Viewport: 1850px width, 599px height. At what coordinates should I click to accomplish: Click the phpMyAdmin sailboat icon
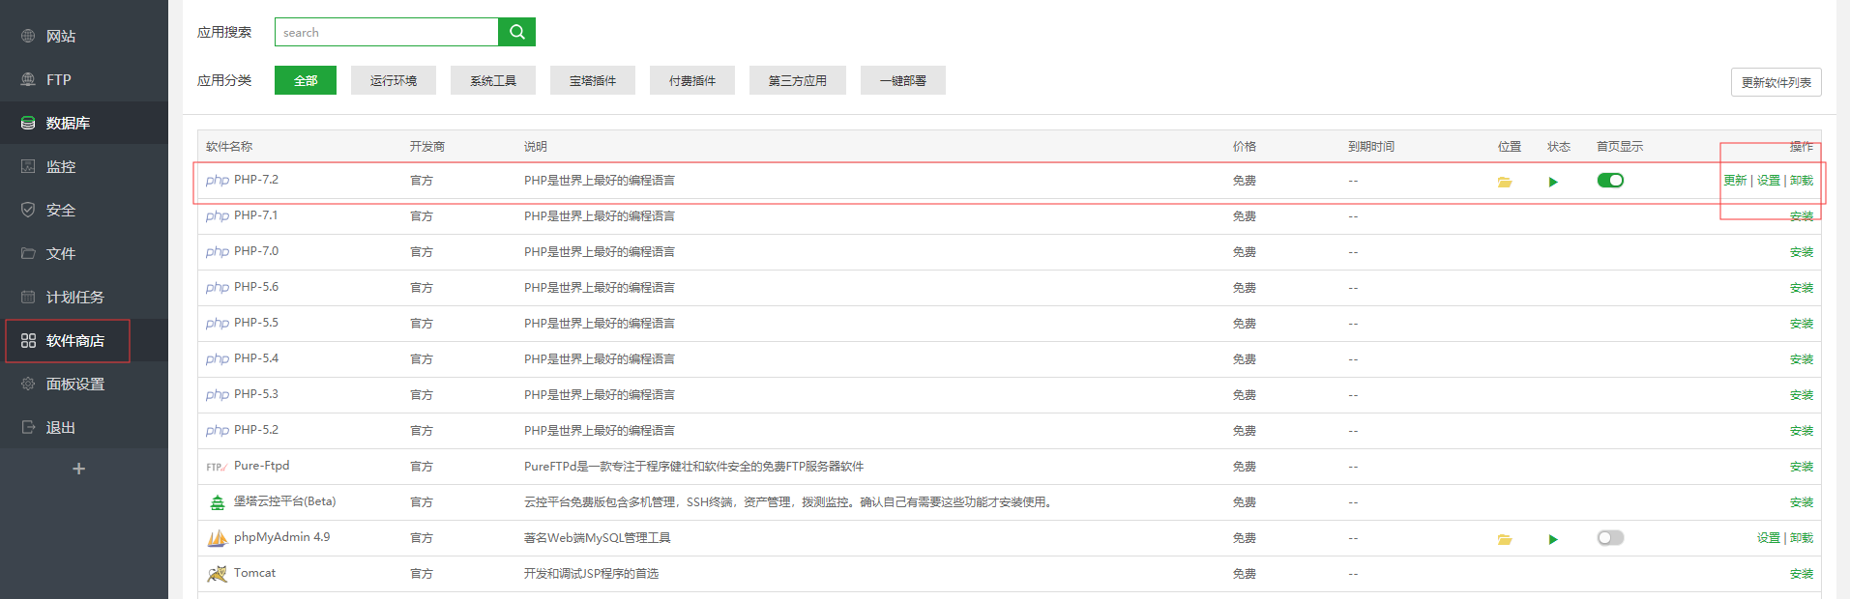218,538
